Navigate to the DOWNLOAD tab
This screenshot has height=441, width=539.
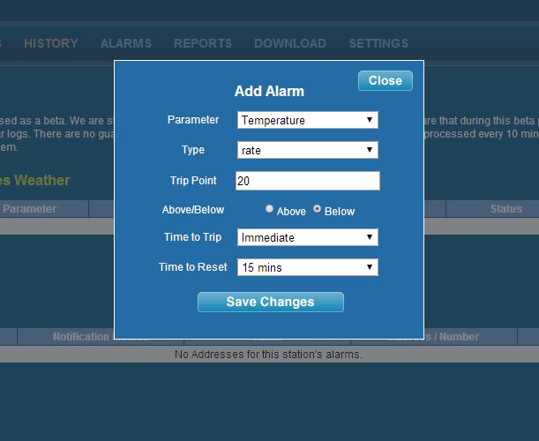(x=290, y=43)
